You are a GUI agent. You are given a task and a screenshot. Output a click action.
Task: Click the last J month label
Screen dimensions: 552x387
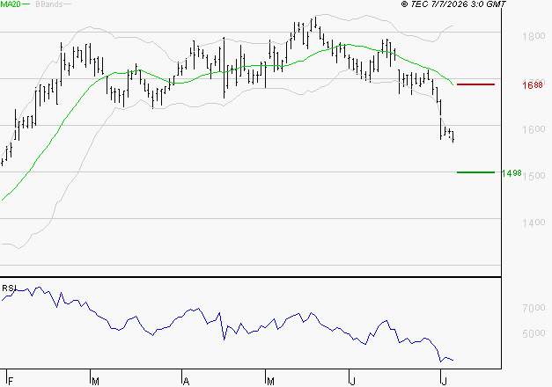click(444, 381)
